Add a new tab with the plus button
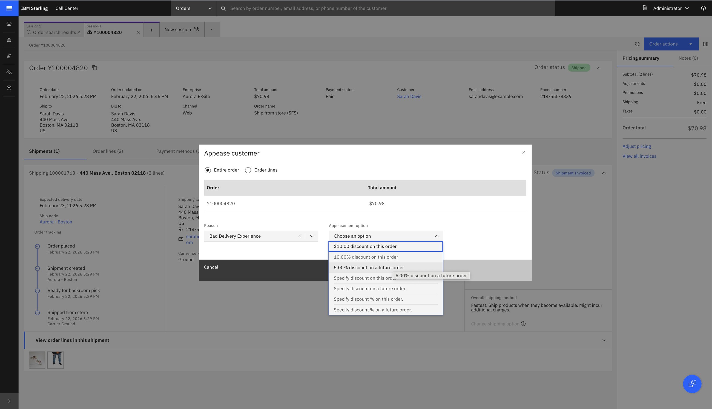Image resolution: width=712 pixels, height=409 pixels. (x=151, y=30)
